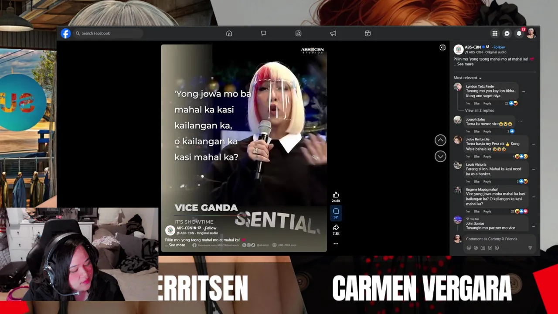Open the Reels video tab
Viewport: 558px width, 314px height.
tap(367, 33)
